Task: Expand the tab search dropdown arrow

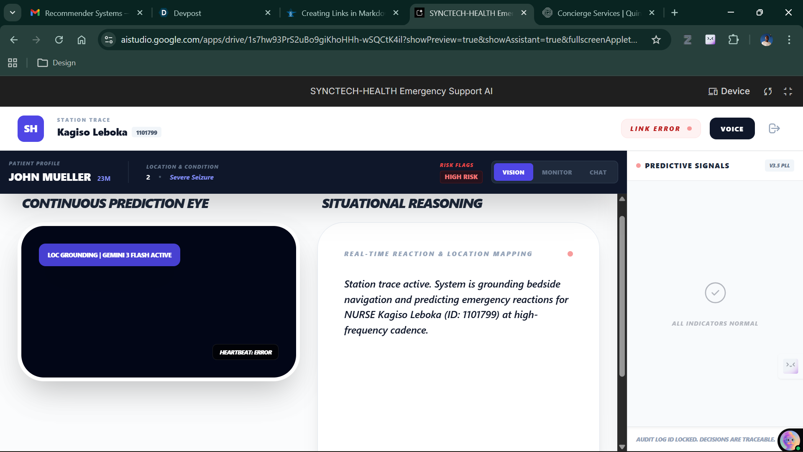Action: pos(13,13)
